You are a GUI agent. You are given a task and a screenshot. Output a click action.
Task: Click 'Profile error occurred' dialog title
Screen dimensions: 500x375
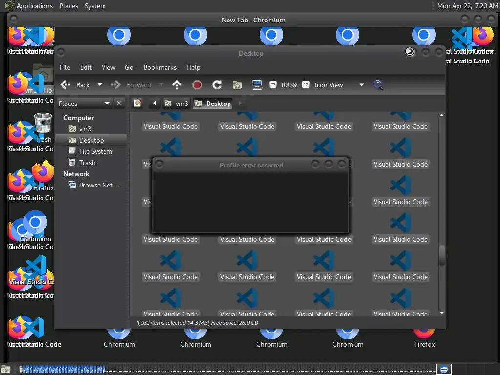[x=251, y=165]
